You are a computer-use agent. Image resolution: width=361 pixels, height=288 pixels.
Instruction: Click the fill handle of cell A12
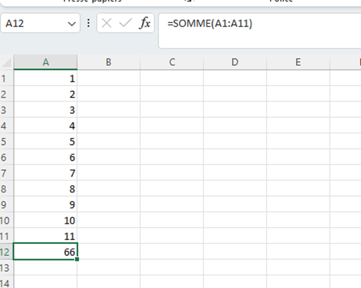[x=77, y=259]
